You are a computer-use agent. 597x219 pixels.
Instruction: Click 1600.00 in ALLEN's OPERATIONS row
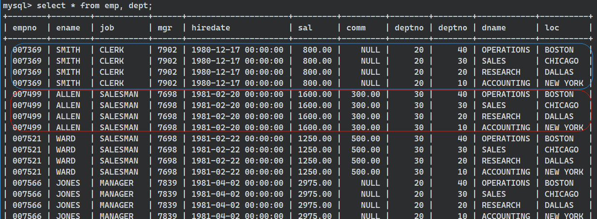click(315, 94)
